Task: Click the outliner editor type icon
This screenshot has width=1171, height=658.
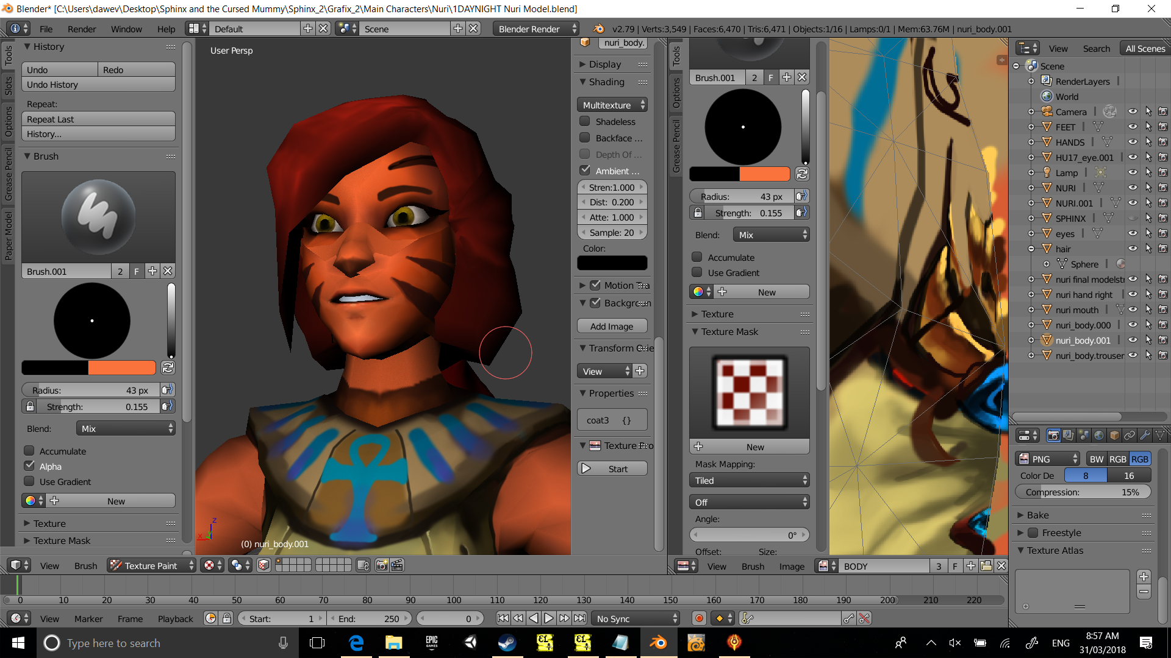Action: 1028,48
